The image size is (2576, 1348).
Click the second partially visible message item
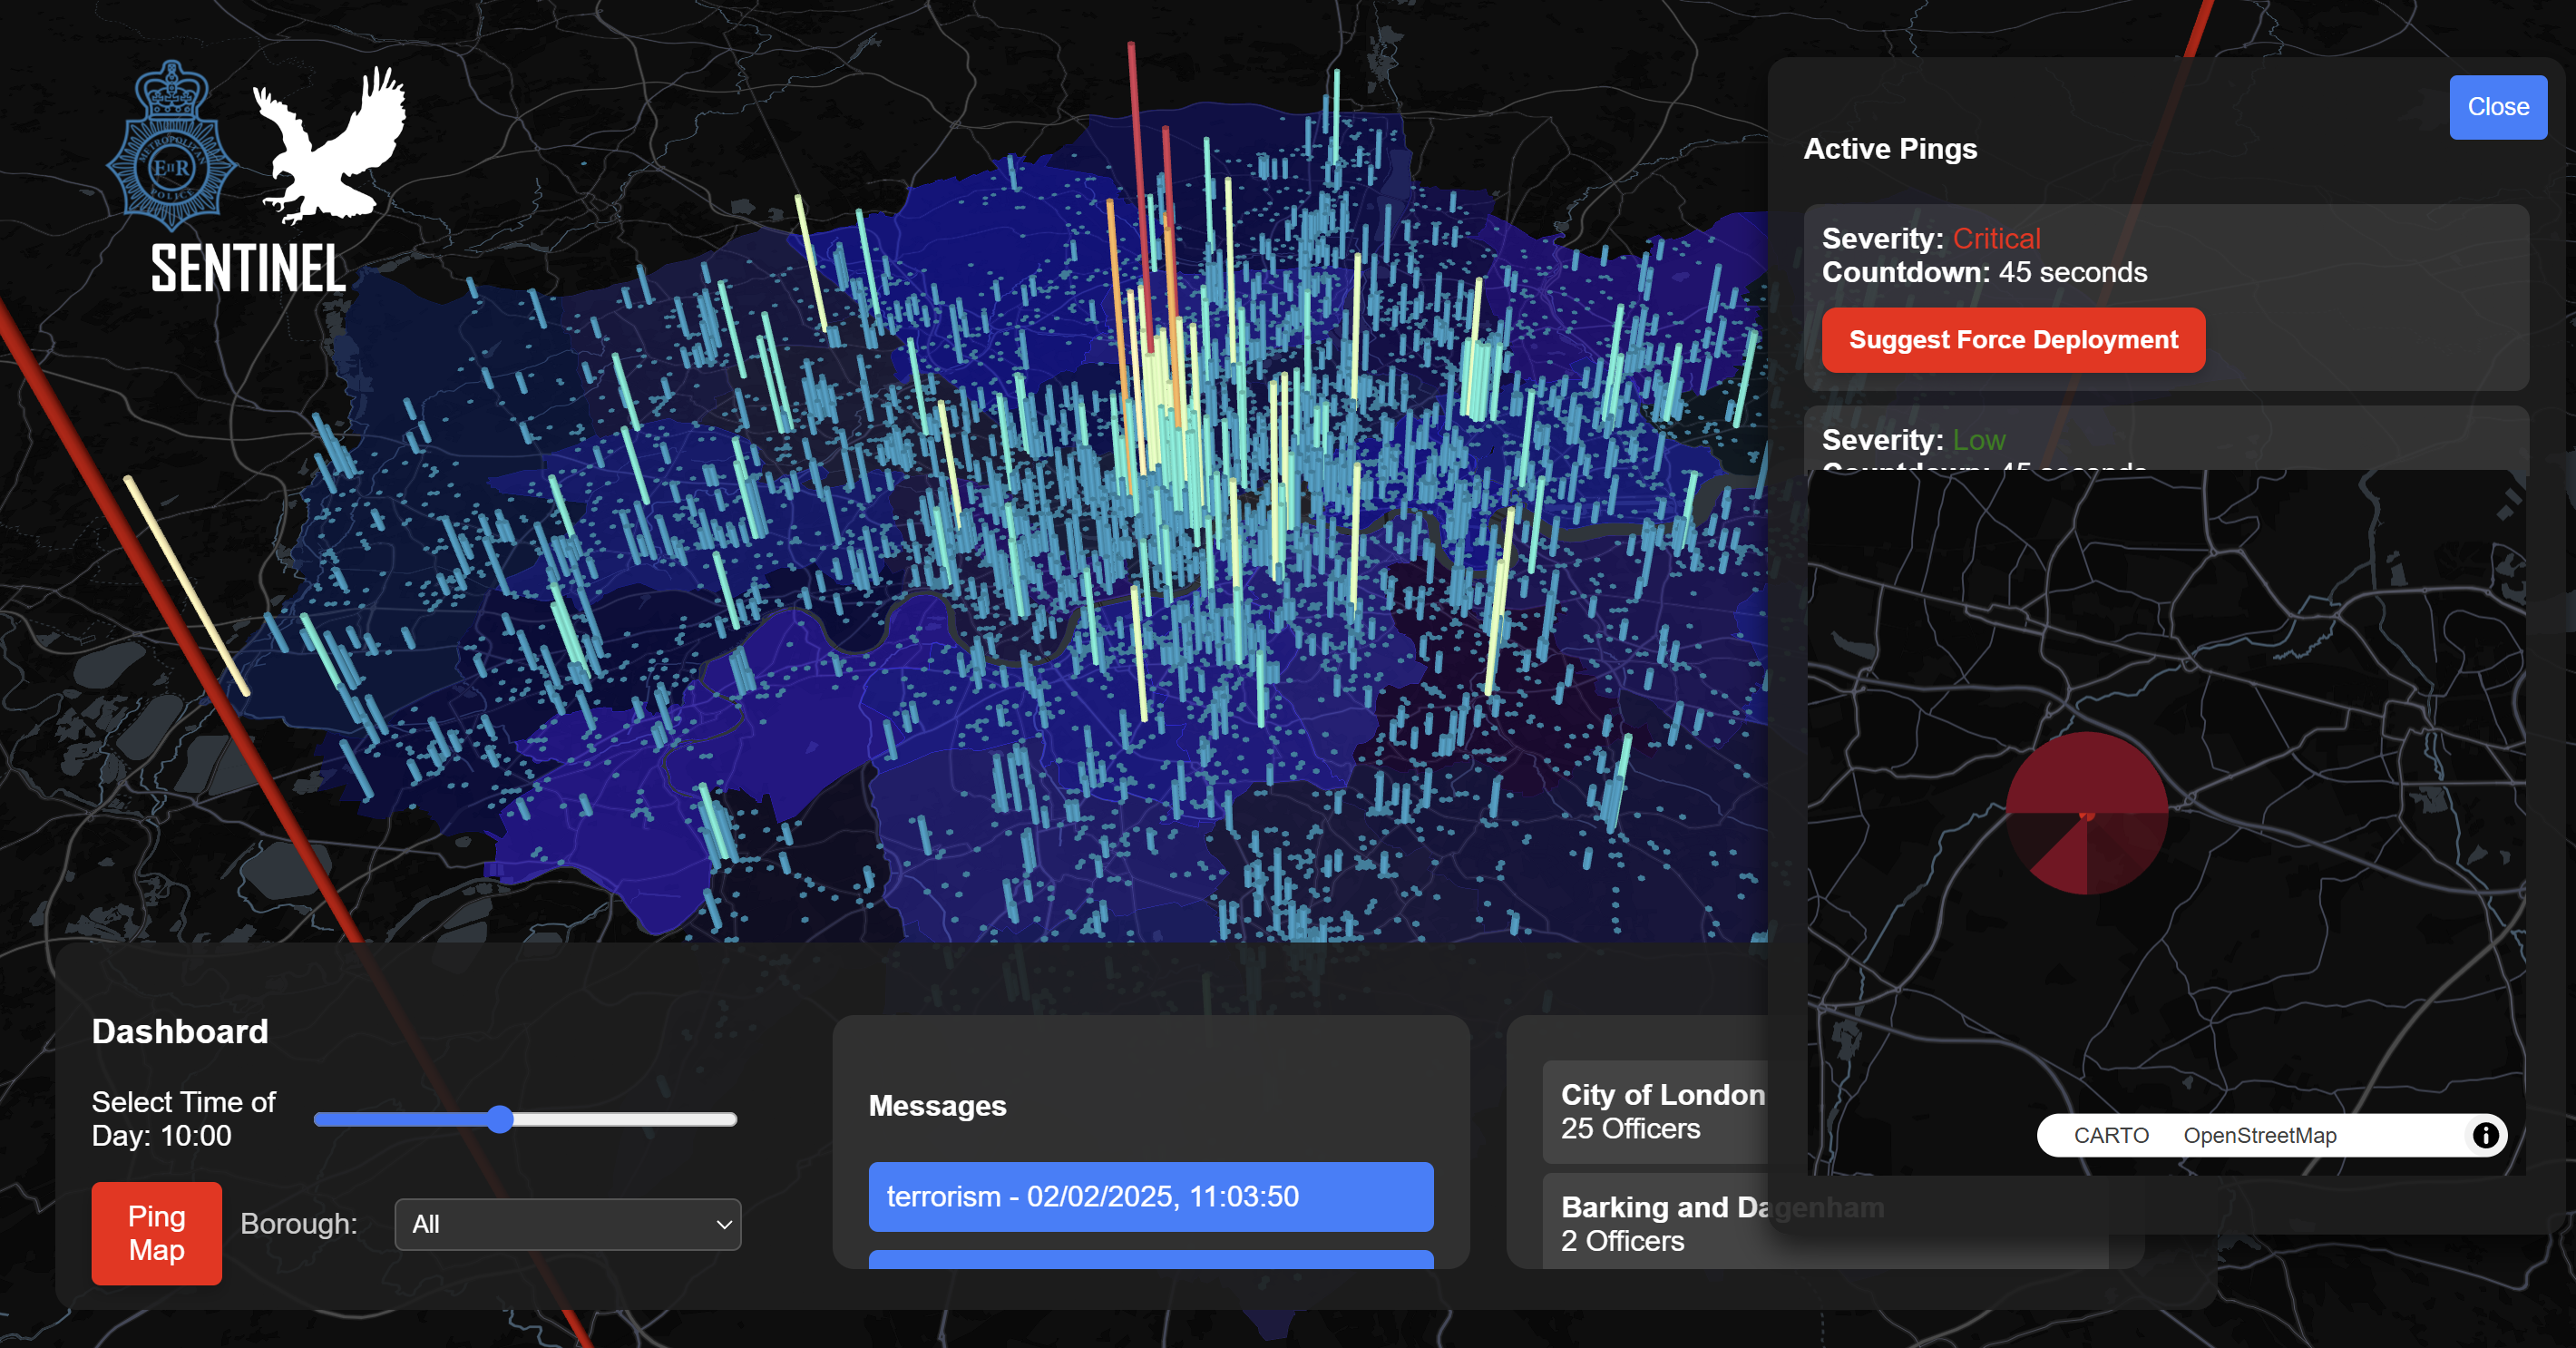[1150, 1259]
